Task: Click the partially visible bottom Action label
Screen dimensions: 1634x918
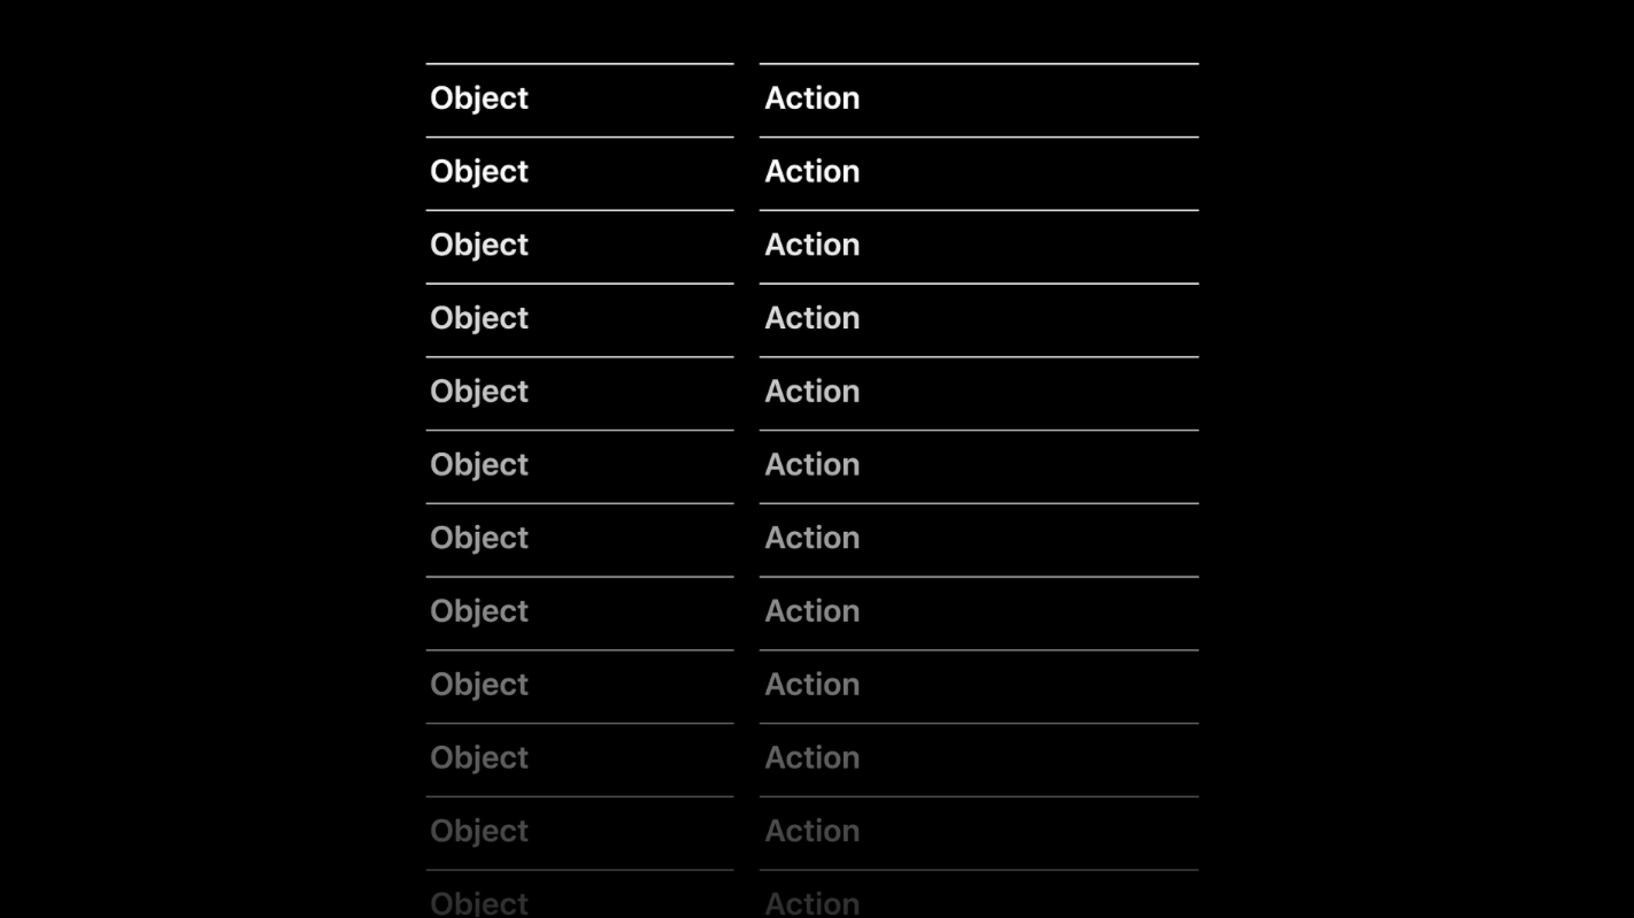Action: coord(812,904)
